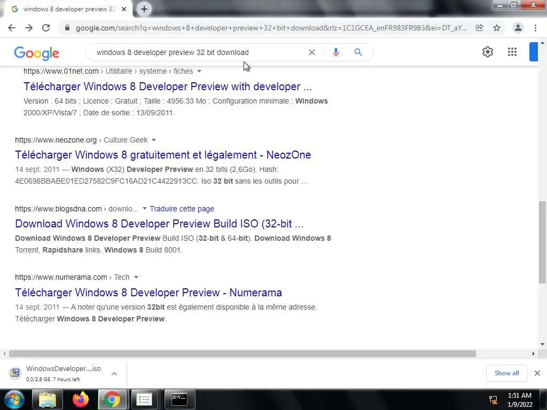Viewport: 547px width, 410px height.
Task: Go back with the browser back arrow
Action: 12,28
